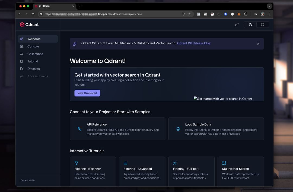
Task: Select the Console sidebar icon
Action: (22, 46)
